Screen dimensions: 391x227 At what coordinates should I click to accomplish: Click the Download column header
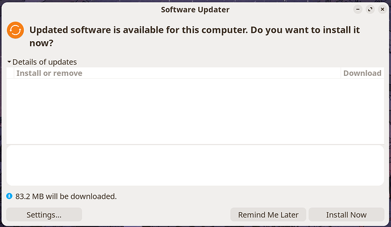(x=362, y=73)
